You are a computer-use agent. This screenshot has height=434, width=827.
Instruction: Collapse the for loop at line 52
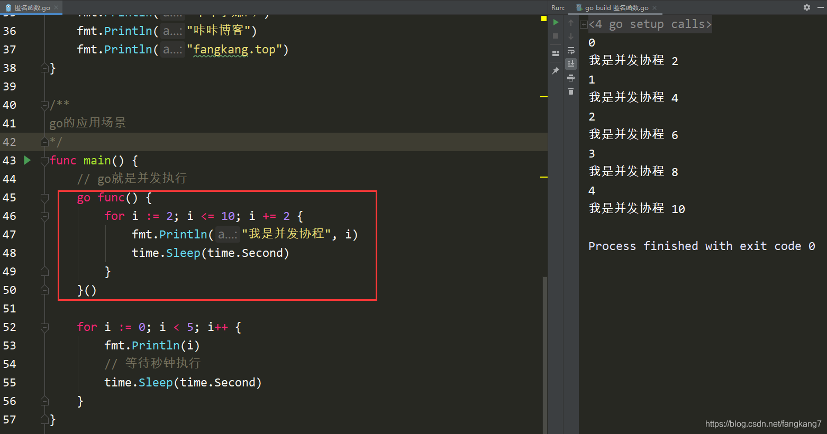click(44, 327)
